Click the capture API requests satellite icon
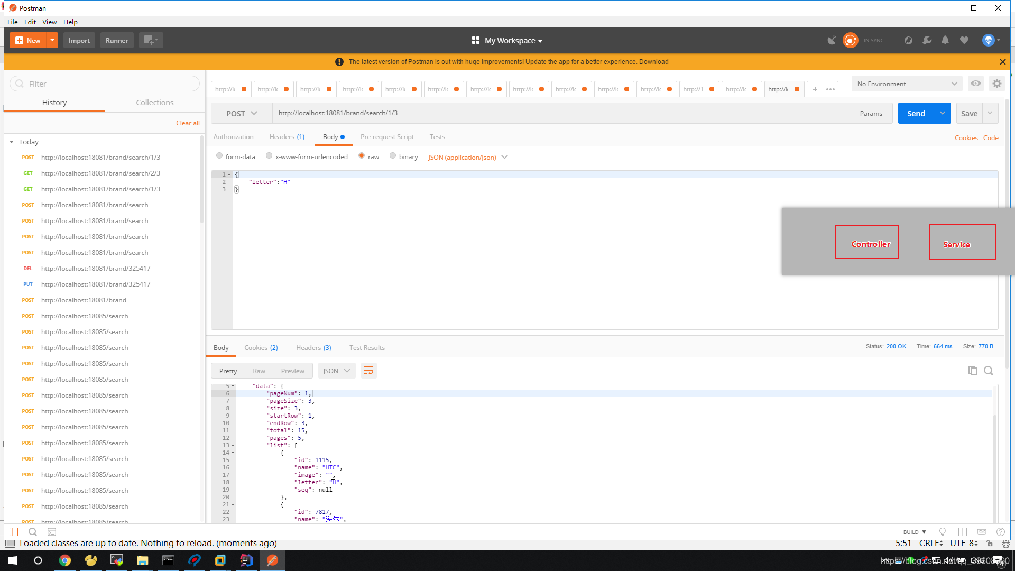Screen dimensions: 1015x571 832,40
